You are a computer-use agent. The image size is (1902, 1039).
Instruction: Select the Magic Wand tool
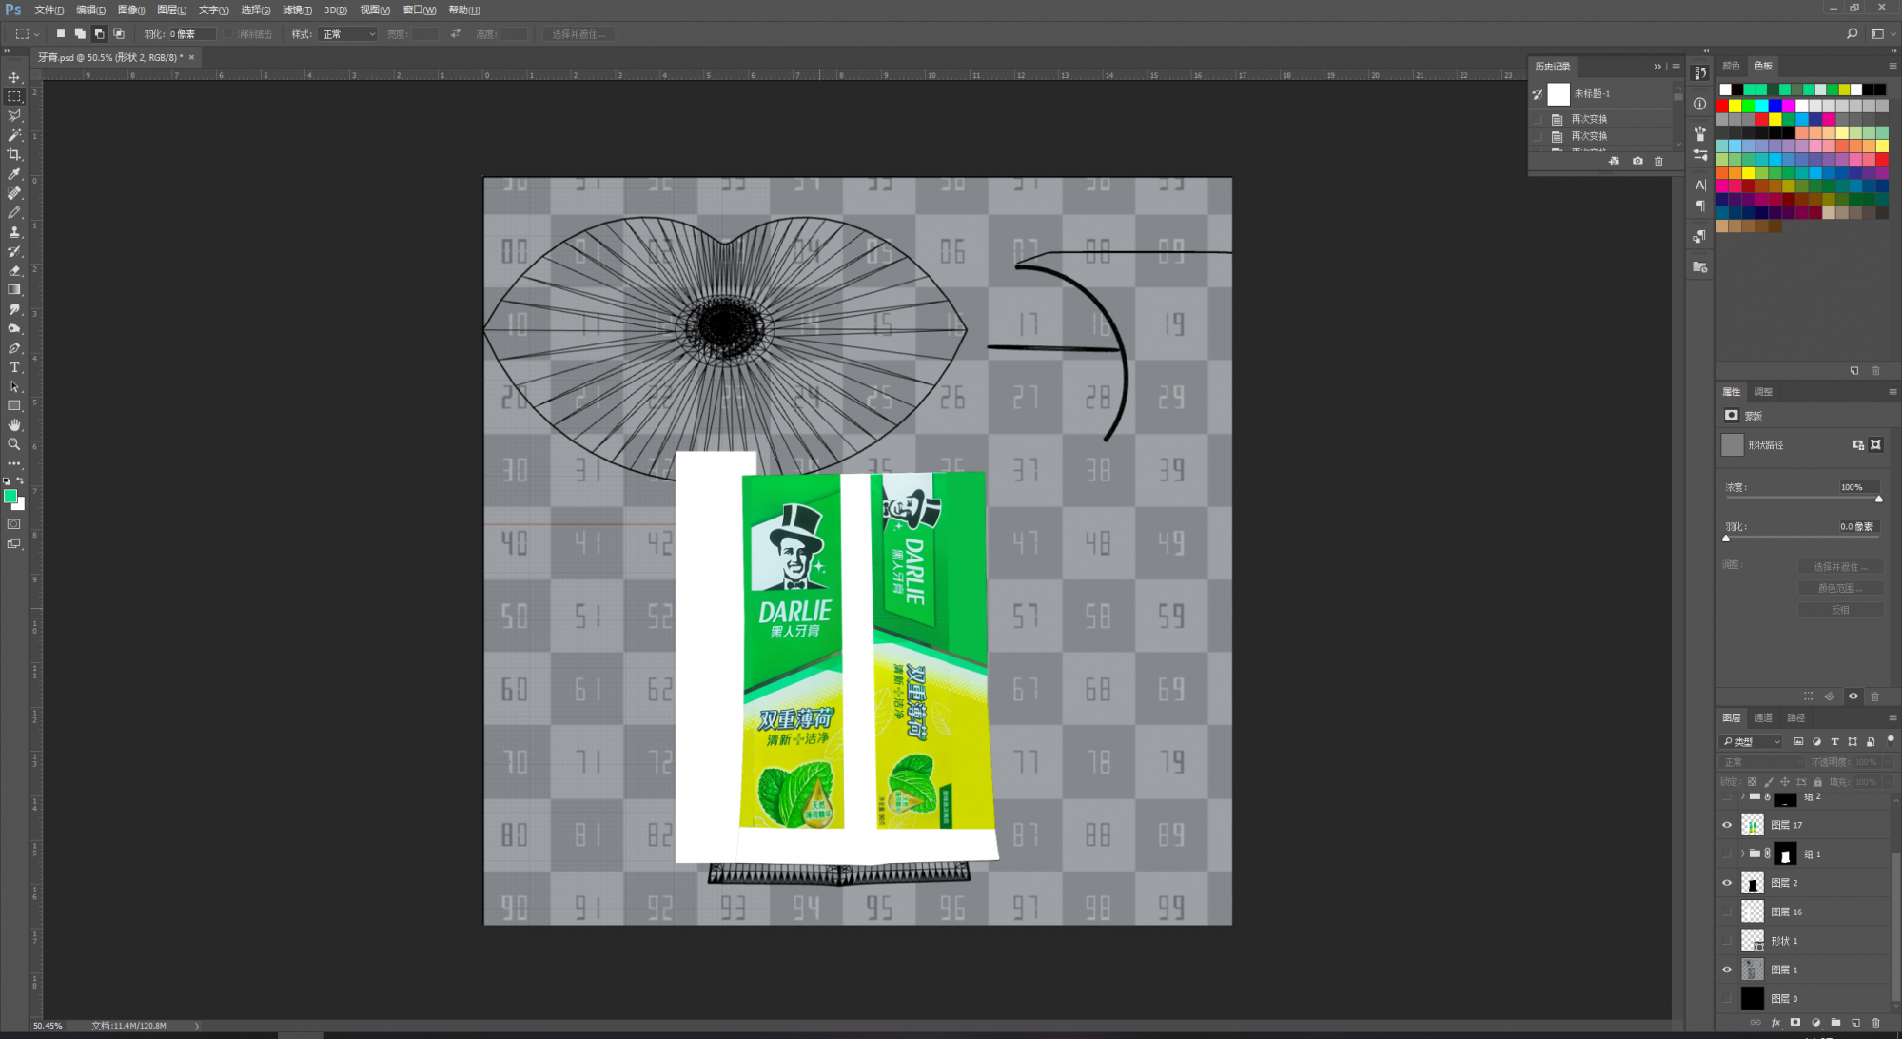14,135
